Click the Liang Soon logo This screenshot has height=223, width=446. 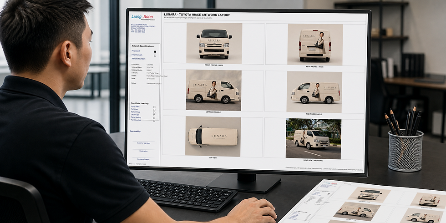click(143, 17)
